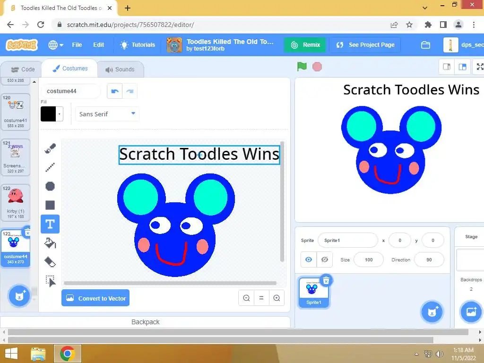Open My Stuff folder icon
This screenshot has height=363, width=484.
coord(425,45)
